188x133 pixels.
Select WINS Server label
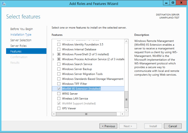pyautogui.click(x=70, y=93)
